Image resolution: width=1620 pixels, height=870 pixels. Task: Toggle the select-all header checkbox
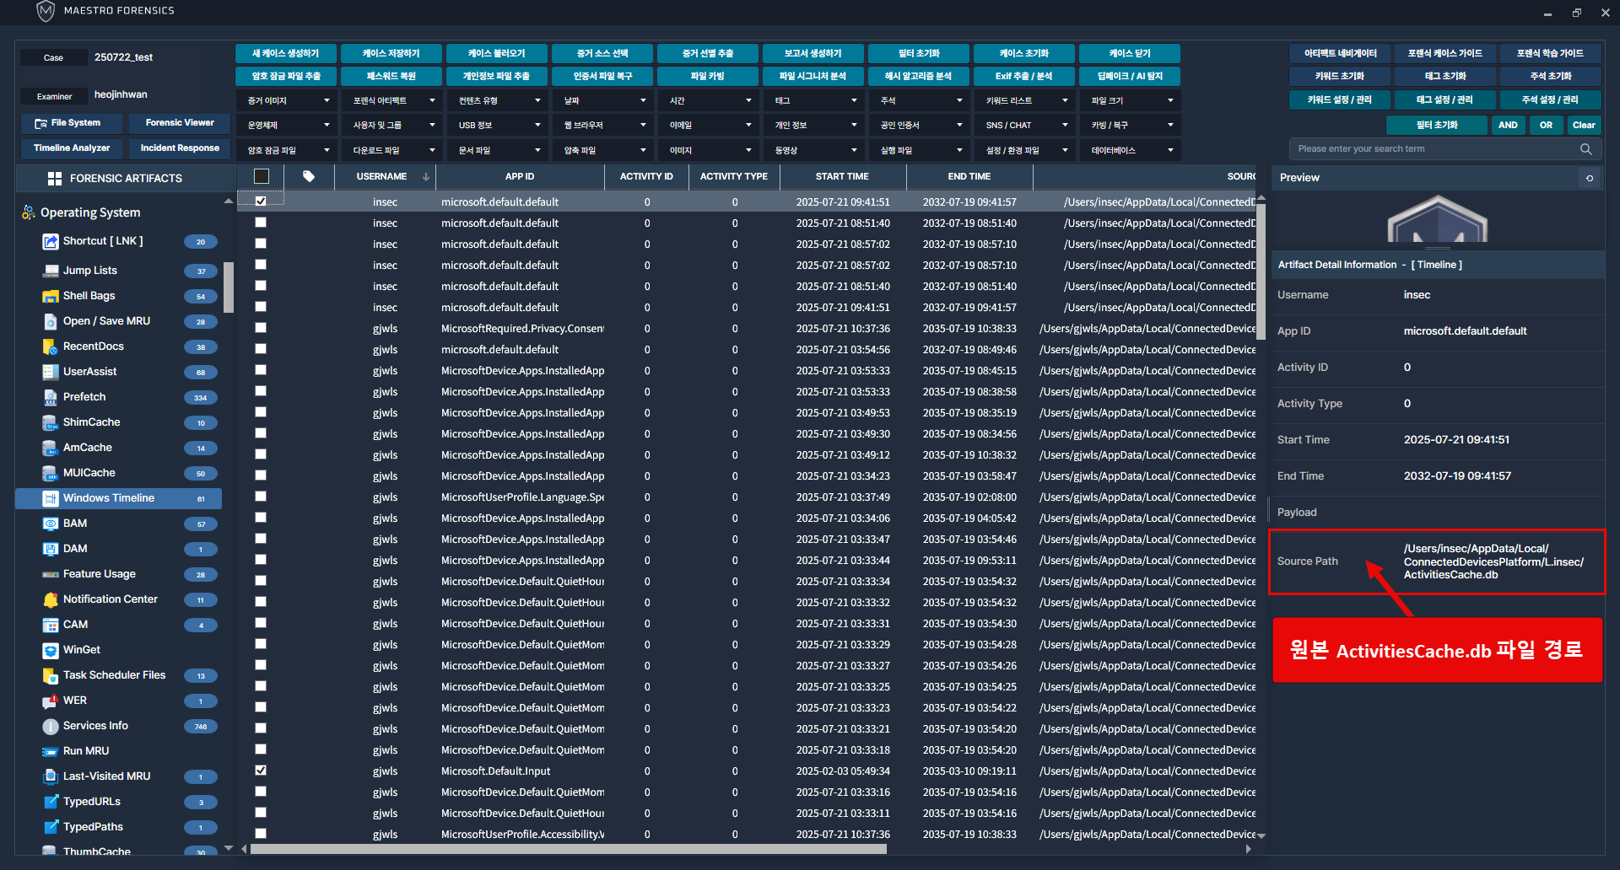(x=262, y=176)
